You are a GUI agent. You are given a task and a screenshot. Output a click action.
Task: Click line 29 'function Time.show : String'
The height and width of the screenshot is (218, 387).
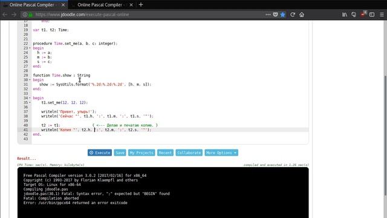click(62, 75)
